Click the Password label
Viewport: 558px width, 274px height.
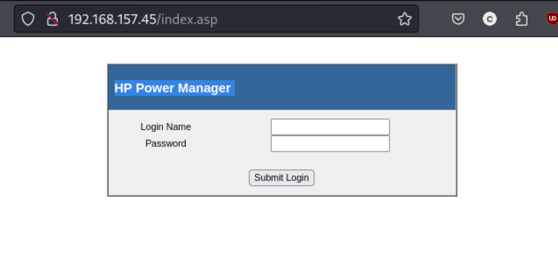(x=166, y=144)
